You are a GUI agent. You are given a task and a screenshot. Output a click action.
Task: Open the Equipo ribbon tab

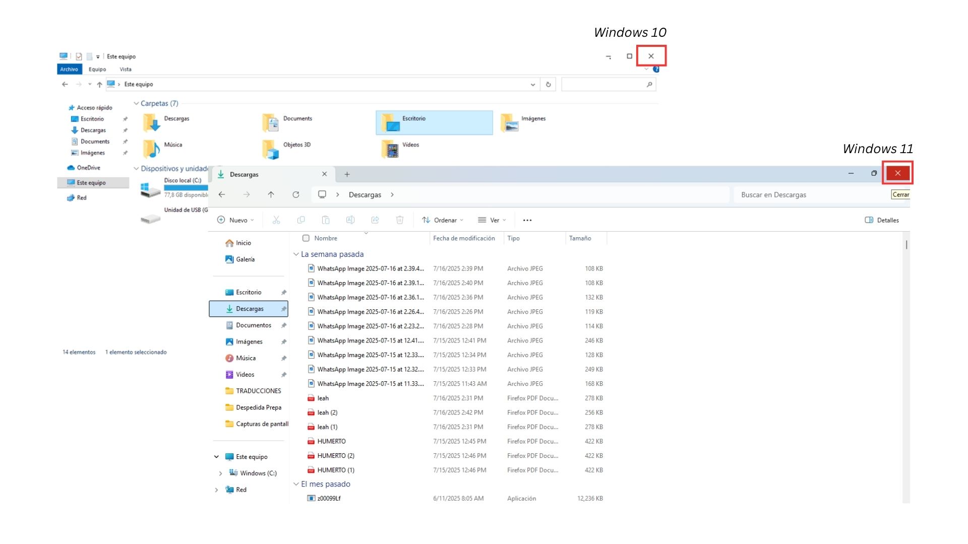(97, 70)
